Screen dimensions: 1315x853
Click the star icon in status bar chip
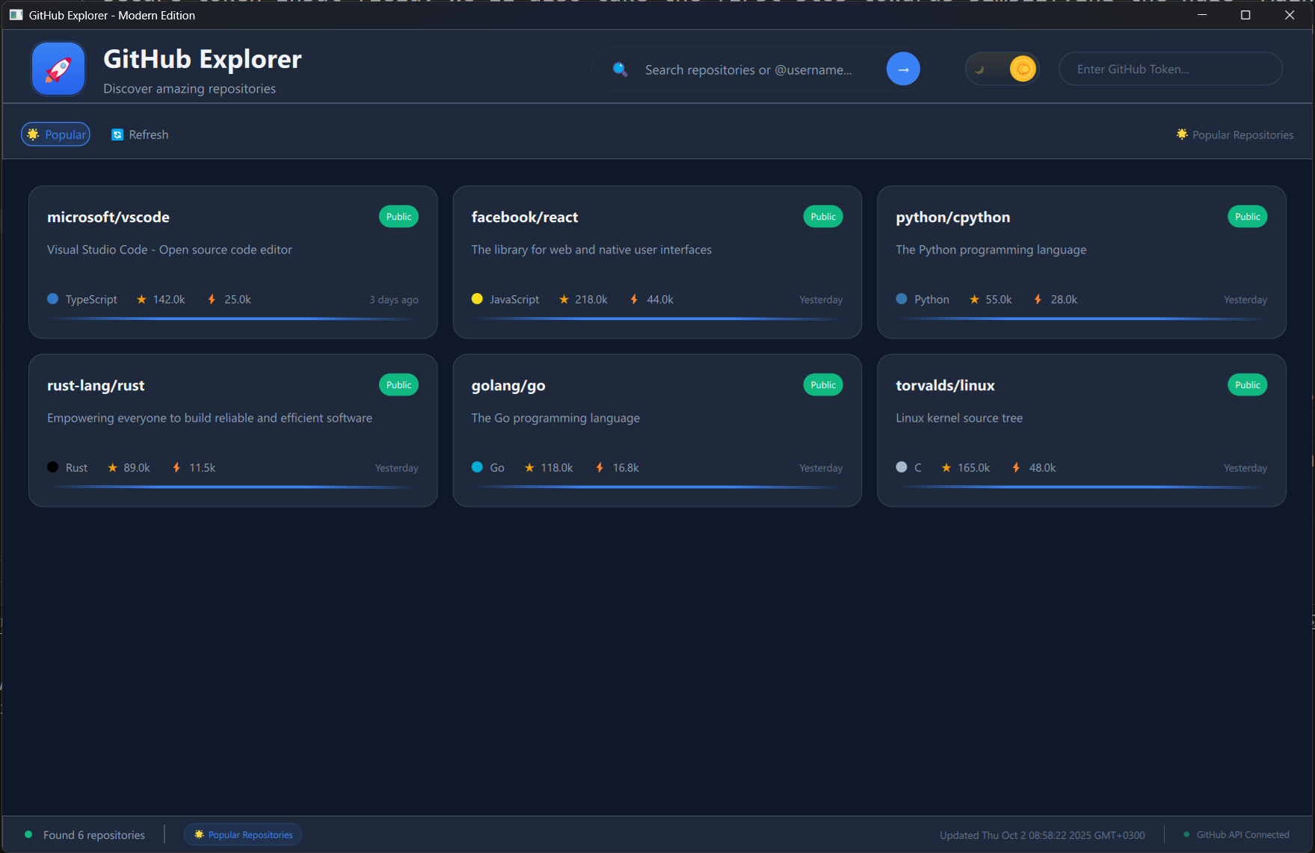point(199,834)
